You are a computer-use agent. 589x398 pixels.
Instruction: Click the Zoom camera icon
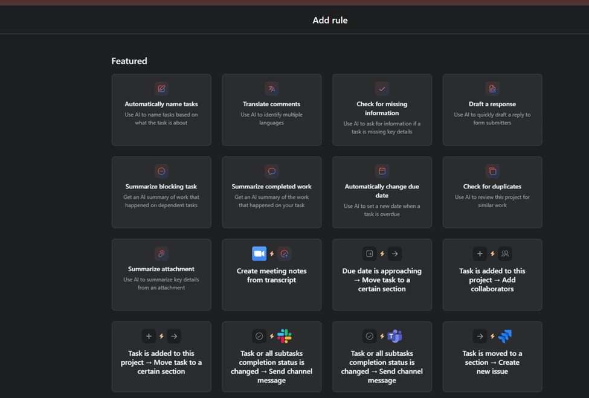tap(259, 254)
